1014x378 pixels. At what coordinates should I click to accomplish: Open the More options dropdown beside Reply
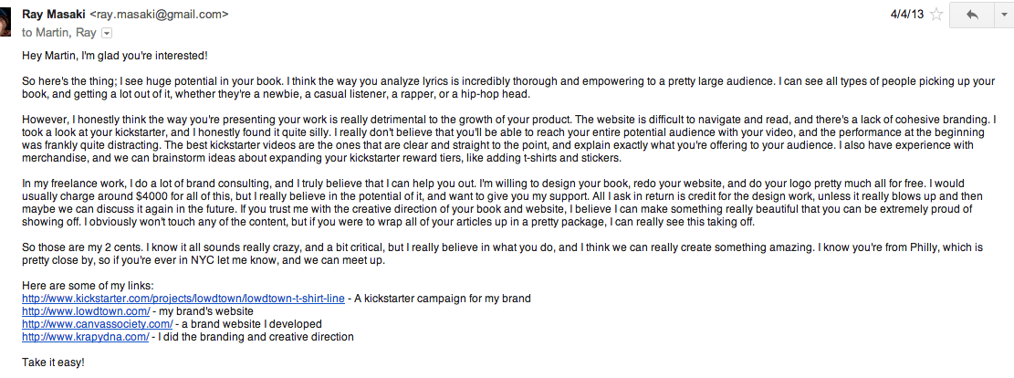[1003, 15]
